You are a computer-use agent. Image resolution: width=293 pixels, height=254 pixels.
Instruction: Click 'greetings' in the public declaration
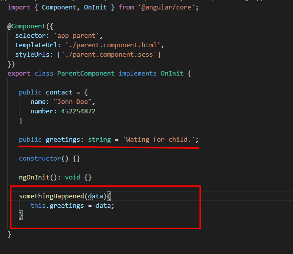pos(63,140)
